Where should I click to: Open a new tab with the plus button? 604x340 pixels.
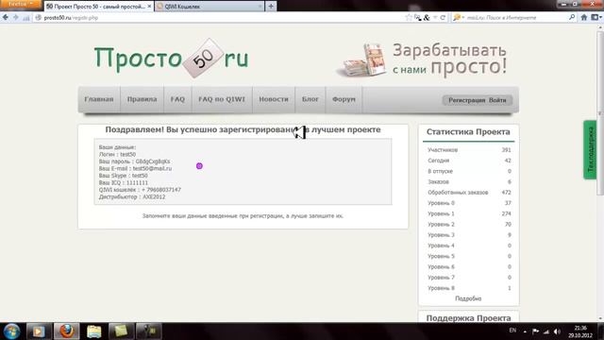[x=271, y=7]
